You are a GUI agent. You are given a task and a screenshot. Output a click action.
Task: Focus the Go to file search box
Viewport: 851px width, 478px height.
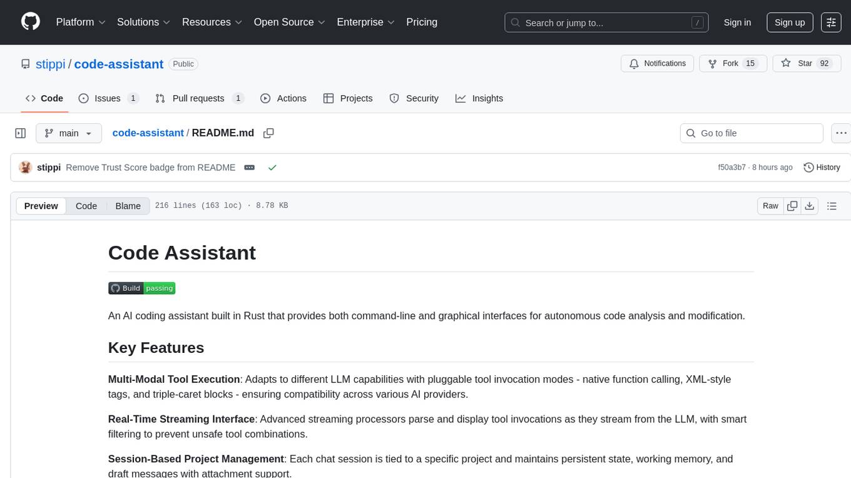[752, 133]
